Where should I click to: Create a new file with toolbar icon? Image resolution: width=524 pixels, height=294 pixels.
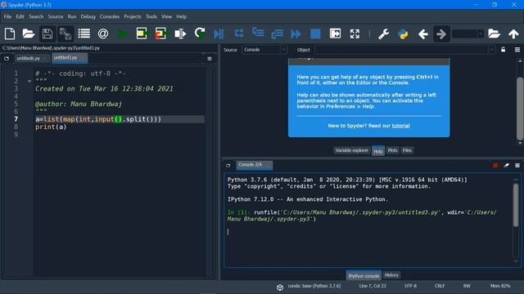[10, 33]
